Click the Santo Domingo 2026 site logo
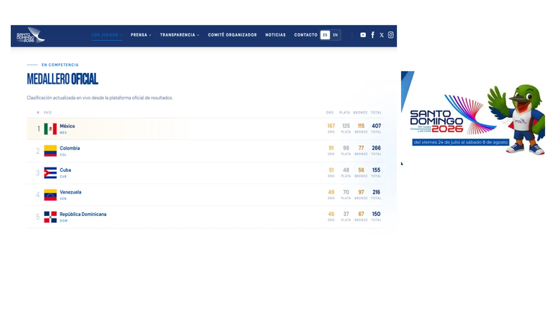554x311 pixels. pos(30,35)
